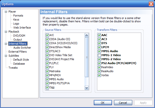Enable the MPEG-1 Video transform filter
Screen dimensions: 155x108
pyautogui.click(x=99, y=55)
